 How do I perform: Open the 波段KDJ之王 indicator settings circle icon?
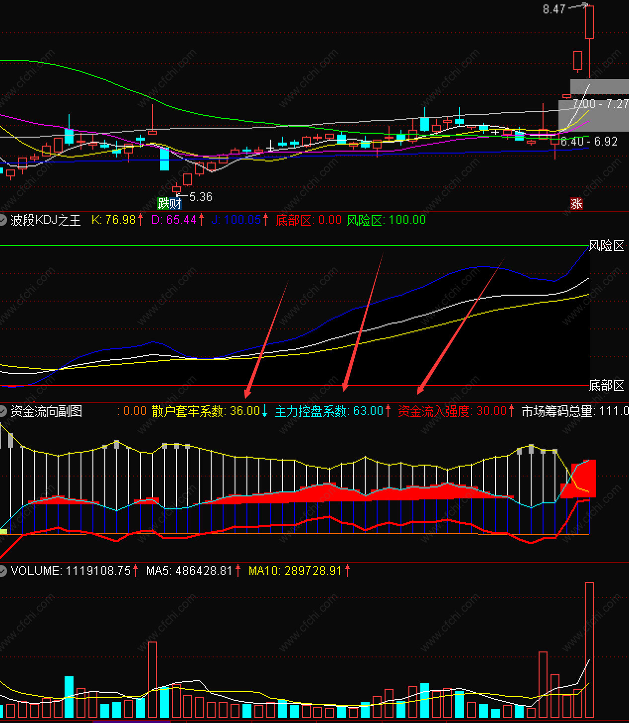3,220
